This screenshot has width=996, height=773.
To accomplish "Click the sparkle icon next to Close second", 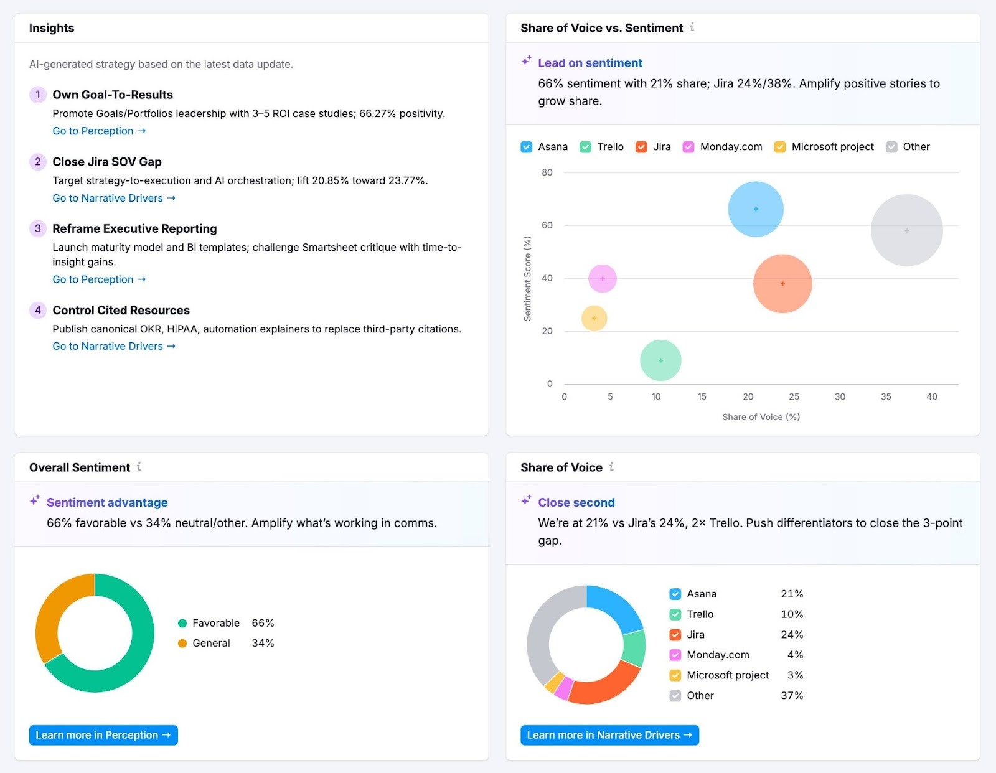I will click(x=527, y=500).
